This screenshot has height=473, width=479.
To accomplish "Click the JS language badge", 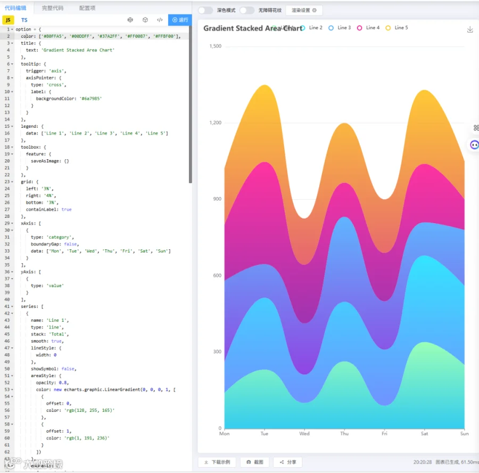I will (x=8, y=20).
